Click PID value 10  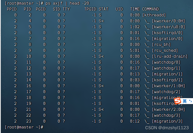point(29,56)
